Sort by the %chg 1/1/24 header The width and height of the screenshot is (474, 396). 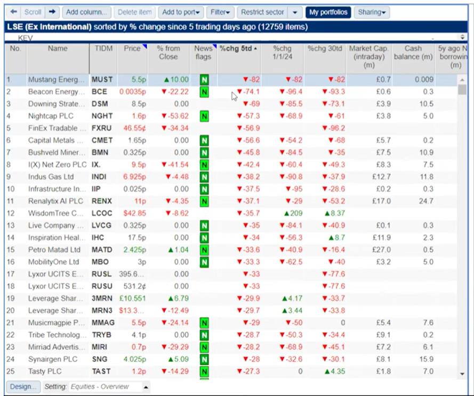click(x=282, y=59)
